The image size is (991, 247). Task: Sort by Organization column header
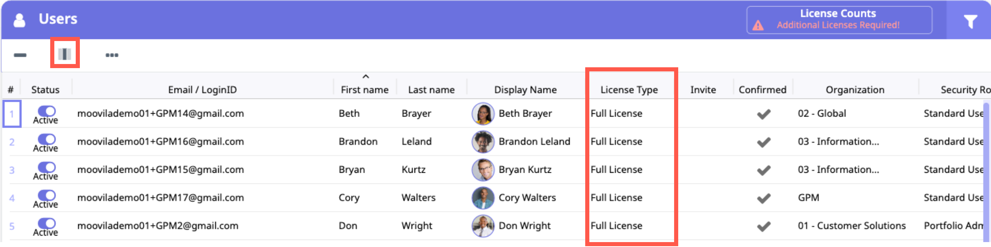pyautogui.click(x=855, y=90)
